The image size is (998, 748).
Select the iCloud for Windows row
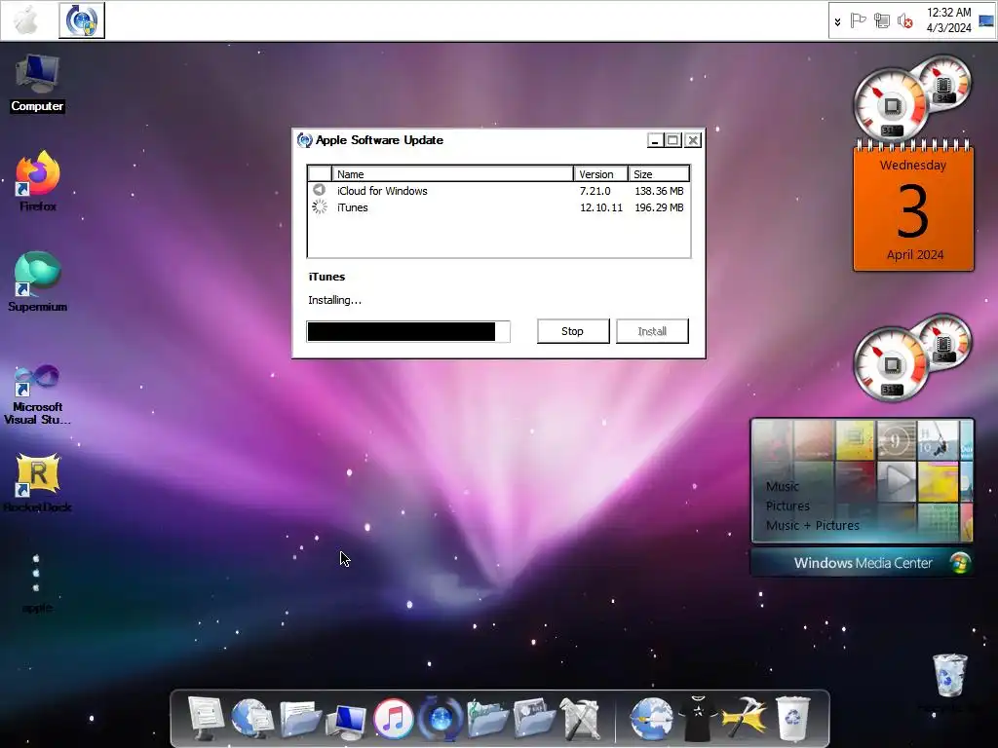pos(498,191)
